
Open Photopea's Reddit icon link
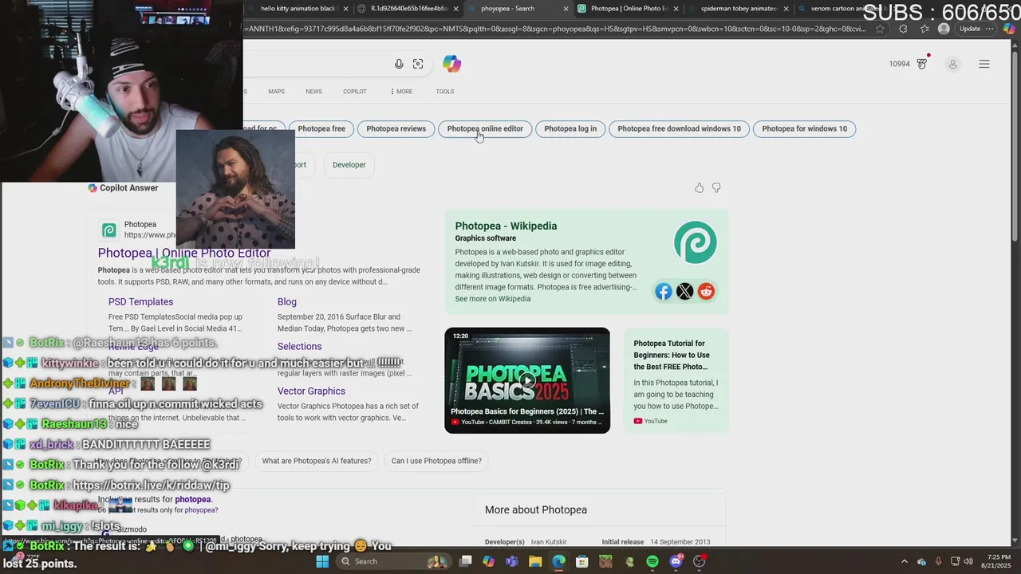coord(706,291)
